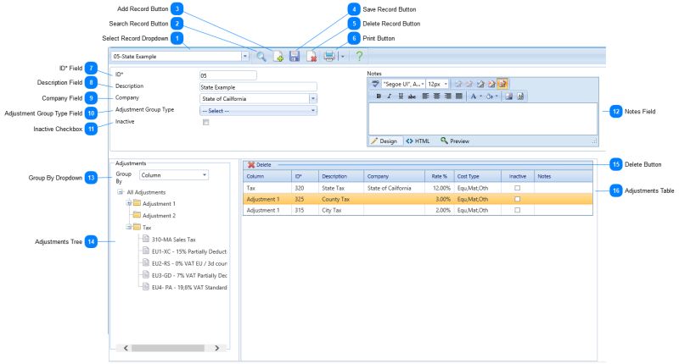Sort by the Cost Type column header
The image size is (679, 364).
point(477,176)
